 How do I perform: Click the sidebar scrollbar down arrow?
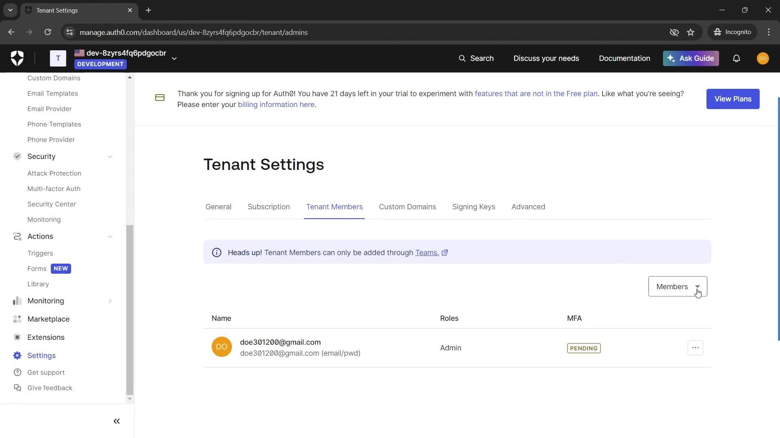[x=130, y=399]
